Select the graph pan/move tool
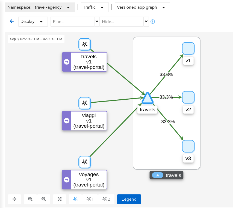 click(14, 199)
